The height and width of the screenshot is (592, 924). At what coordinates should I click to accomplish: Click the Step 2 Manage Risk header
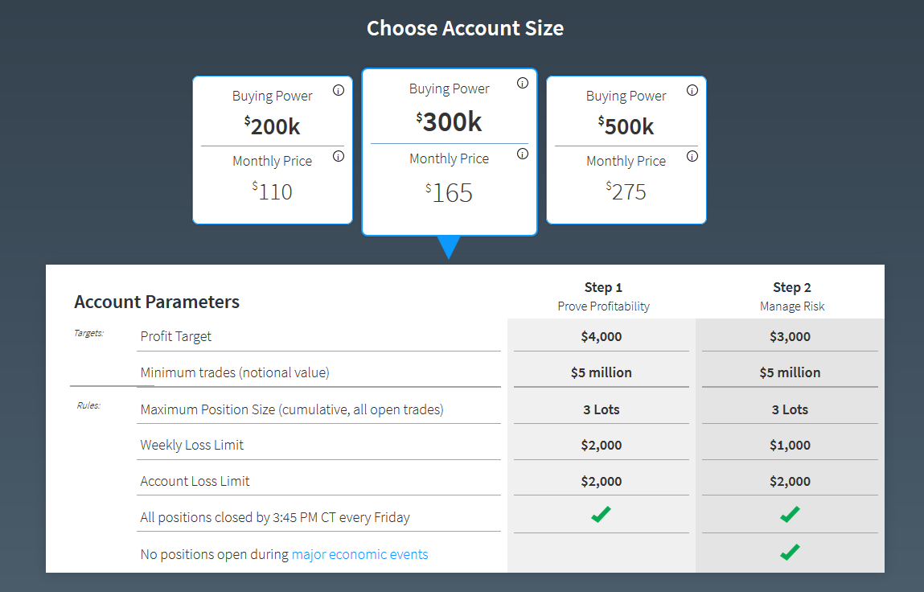pos(792,296)
